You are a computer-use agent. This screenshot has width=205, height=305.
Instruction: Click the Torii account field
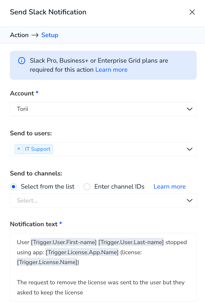tap(103, 109)
